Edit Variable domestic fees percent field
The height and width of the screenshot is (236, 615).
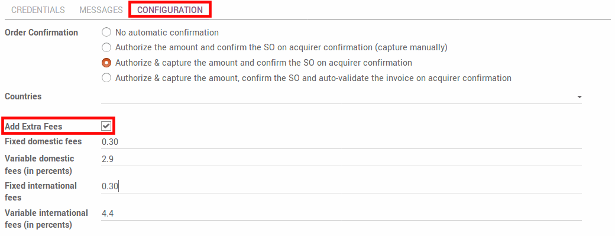coord(341,159)
